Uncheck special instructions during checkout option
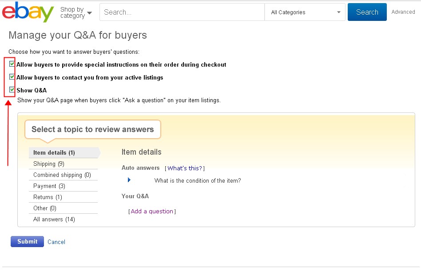 coord(11,64)
